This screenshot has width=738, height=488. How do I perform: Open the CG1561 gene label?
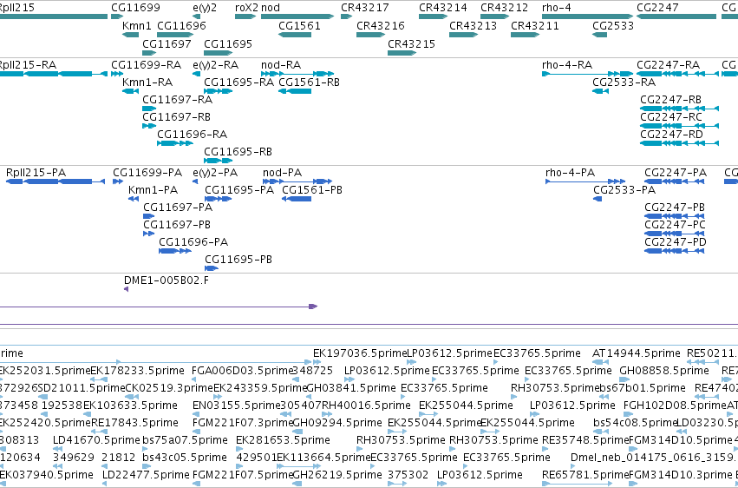click(x=299, y=25)
